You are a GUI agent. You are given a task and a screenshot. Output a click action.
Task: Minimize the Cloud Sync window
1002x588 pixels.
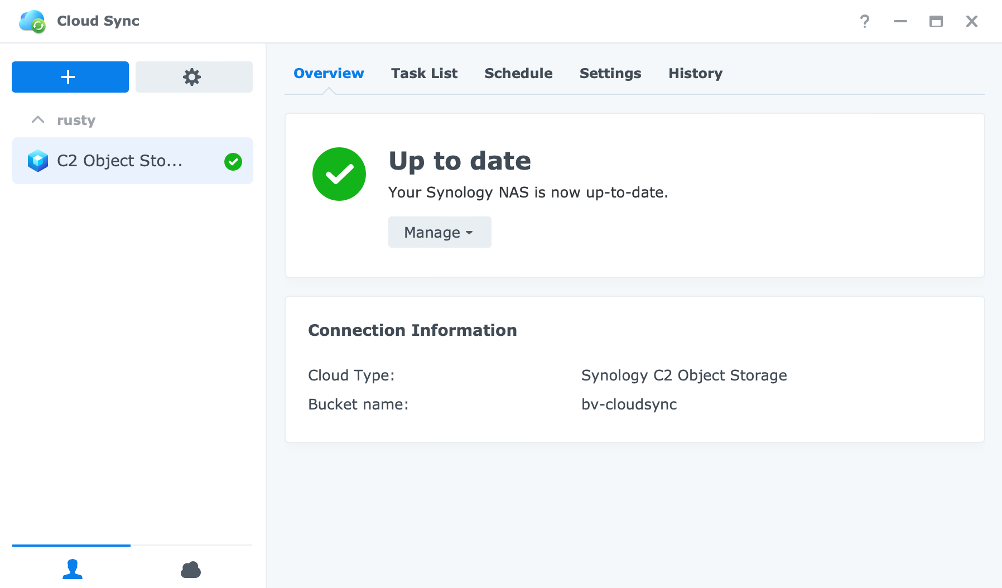[x=900, y=21]
